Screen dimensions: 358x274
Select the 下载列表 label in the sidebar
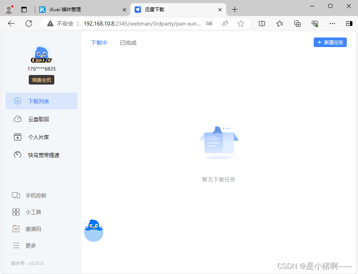click(x=39, y=101)
